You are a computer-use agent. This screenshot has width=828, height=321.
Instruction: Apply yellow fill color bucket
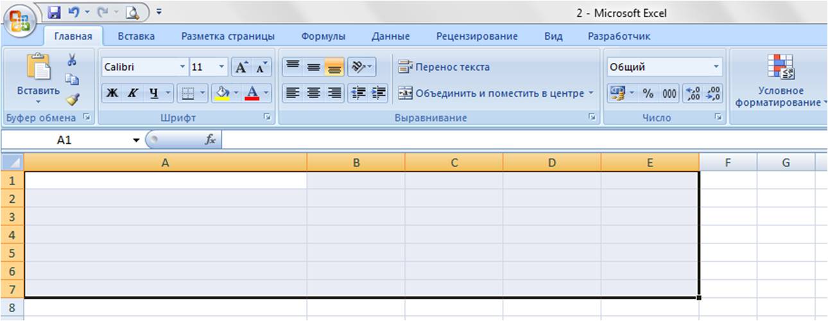[x=222, y=93]
